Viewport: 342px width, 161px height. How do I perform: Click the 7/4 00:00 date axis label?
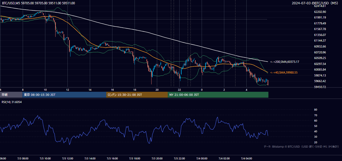tap(202, 158)
